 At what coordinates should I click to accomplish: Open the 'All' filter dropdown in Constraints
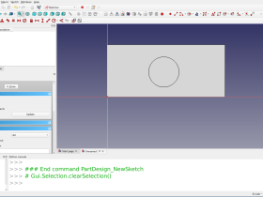point(30,135)
